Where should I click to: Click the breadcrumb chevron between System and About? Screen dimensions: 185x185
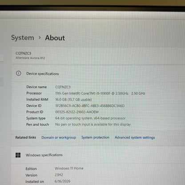coord(40,38)
